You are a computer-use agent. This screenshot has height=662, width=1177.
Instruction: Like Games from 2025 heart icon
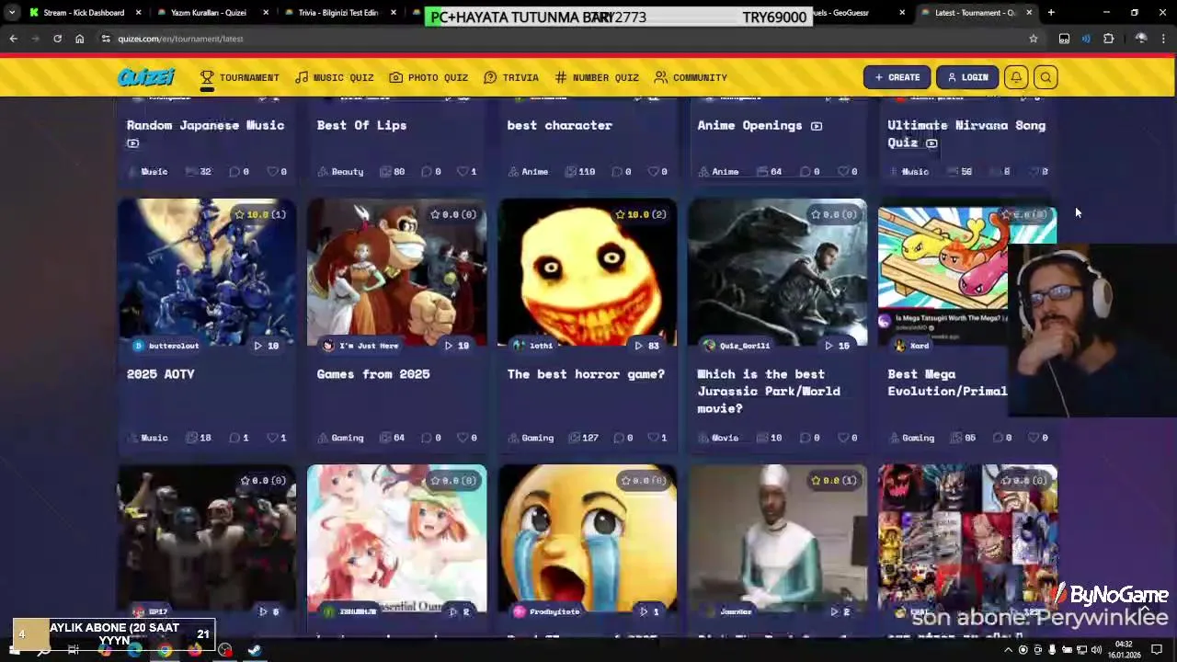click(x=463, y=438)
